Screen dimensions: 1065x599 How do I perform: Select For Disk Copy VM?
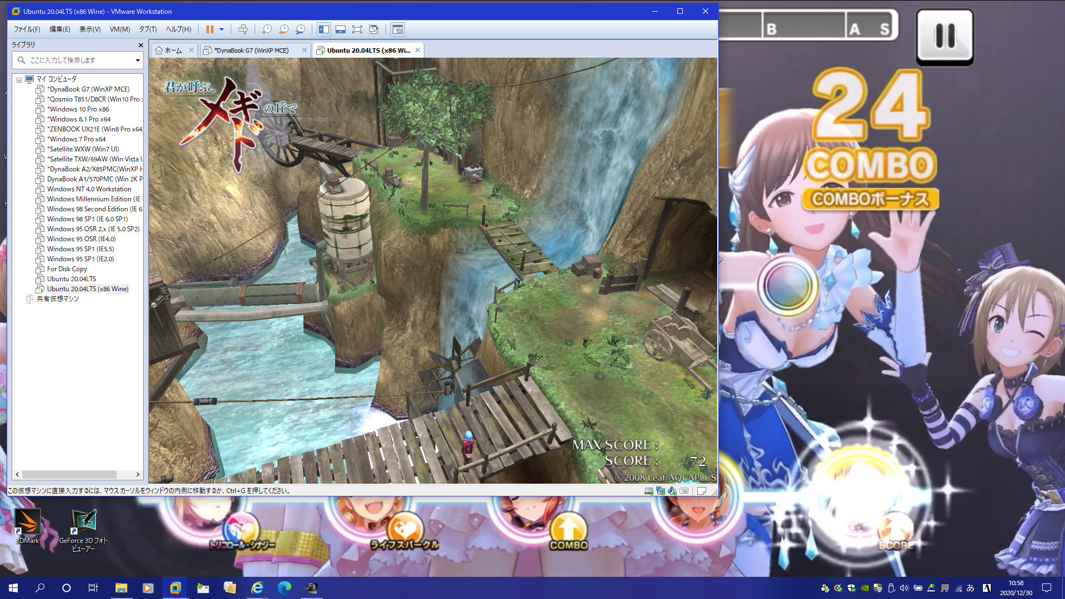(x=67, y=269)
